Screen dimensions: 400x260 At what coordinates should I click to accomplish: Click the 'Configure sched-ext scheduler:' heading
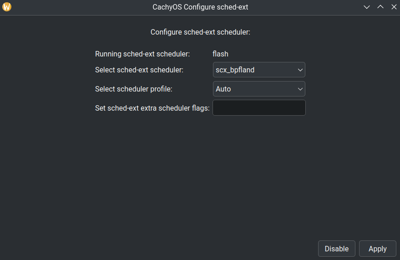200,32
